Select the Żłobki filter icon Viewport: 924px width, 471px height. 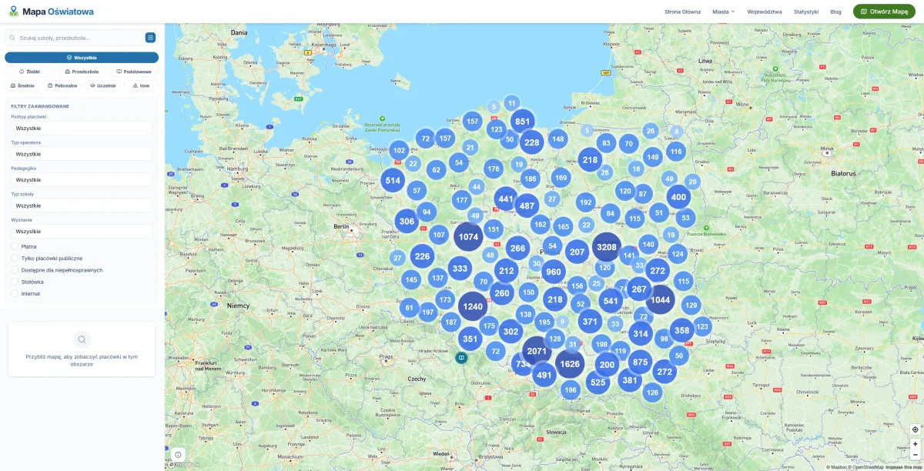(x=22, y=71)
